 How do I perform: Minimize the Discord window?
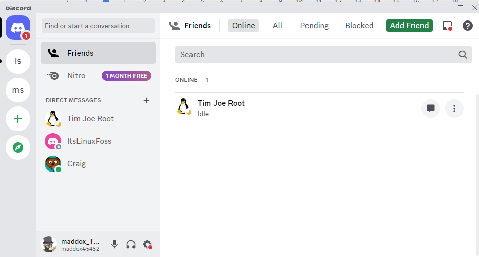point(446,8)
